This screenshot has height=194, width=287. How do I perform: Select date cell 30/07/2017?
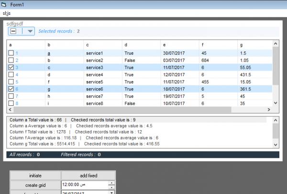[x=174, y=53]
